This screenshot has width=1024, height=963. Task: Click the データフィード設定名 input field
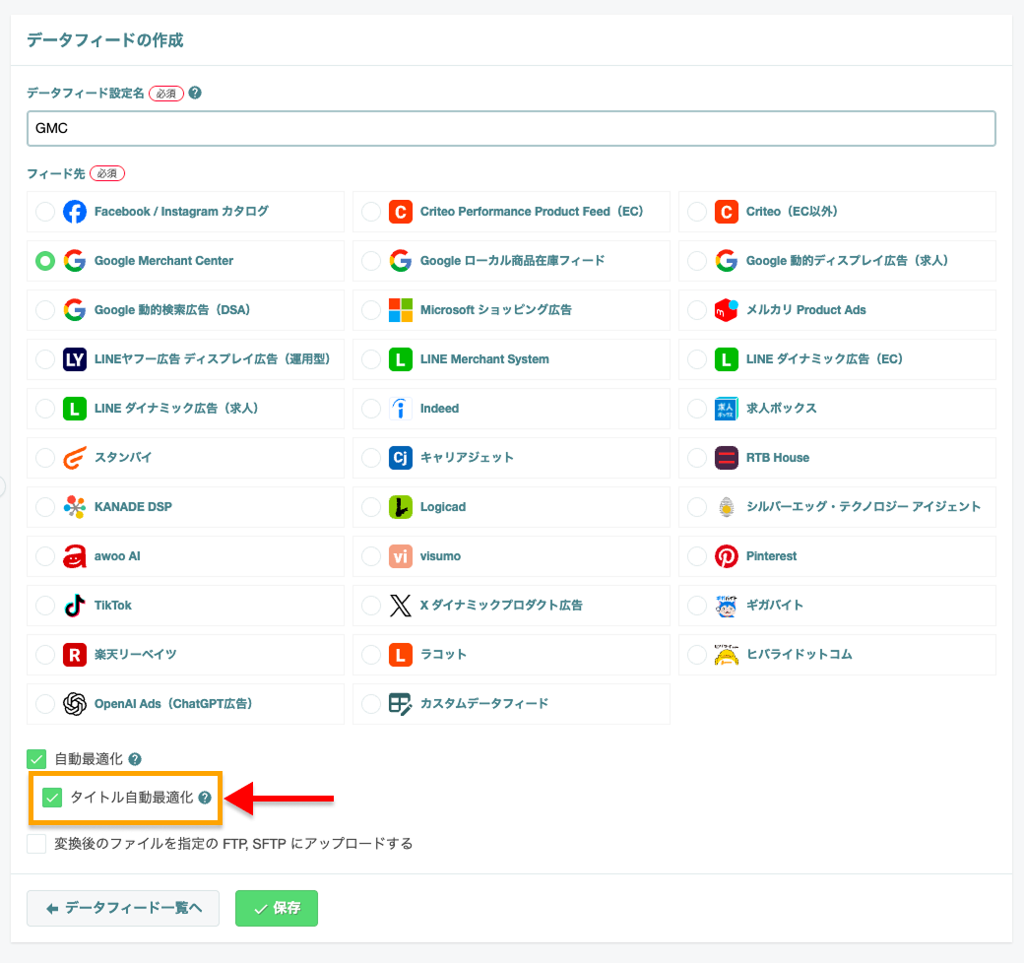click(511, 128)
